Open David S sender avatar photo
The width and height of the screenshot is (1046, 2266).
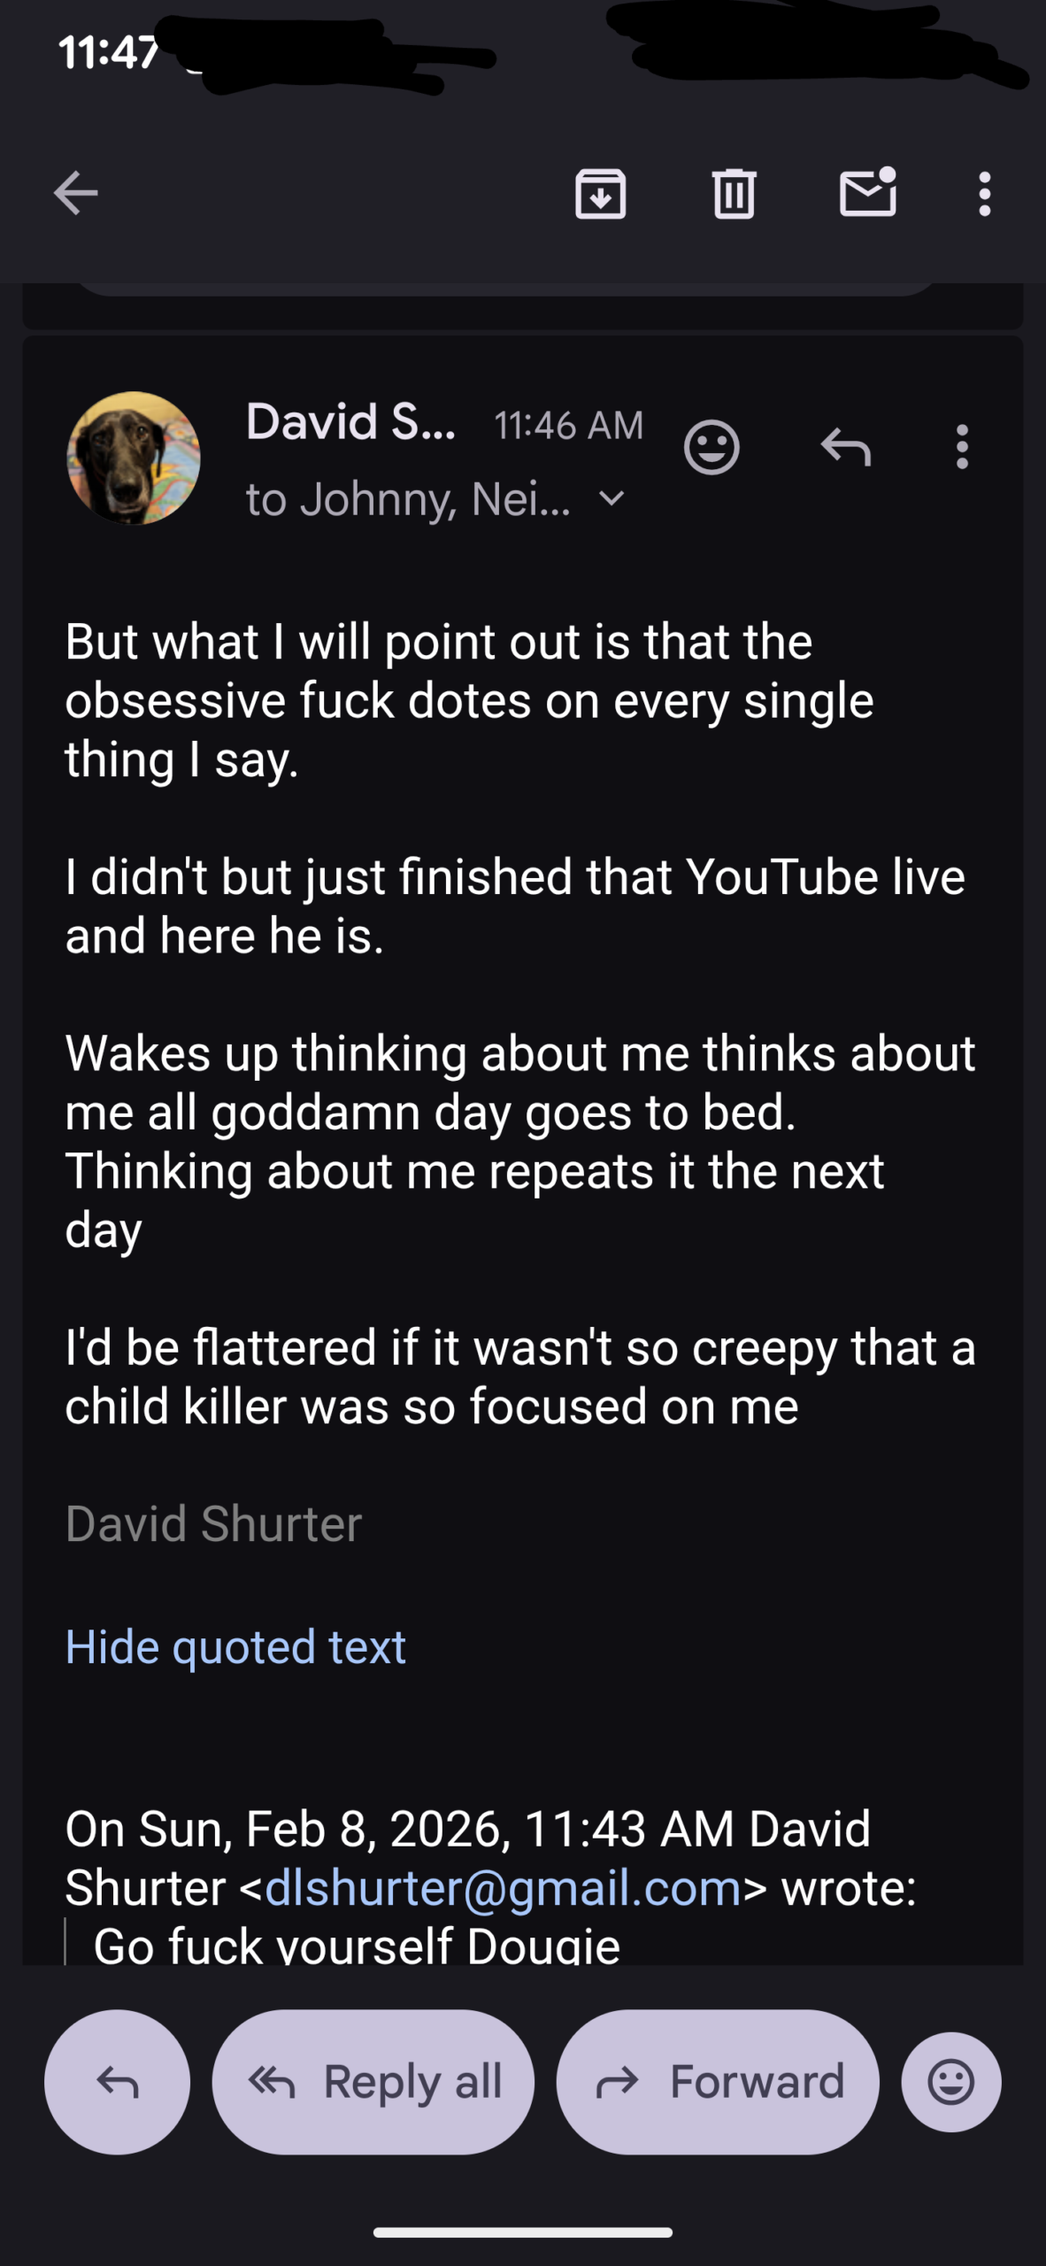(134, 458)
